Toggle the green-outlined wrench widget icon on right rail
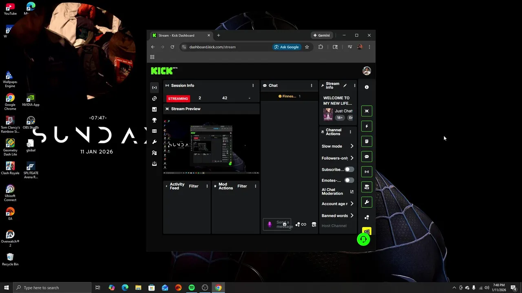The image size is (522, 293). pyautogui.click(x=367, y=202)
